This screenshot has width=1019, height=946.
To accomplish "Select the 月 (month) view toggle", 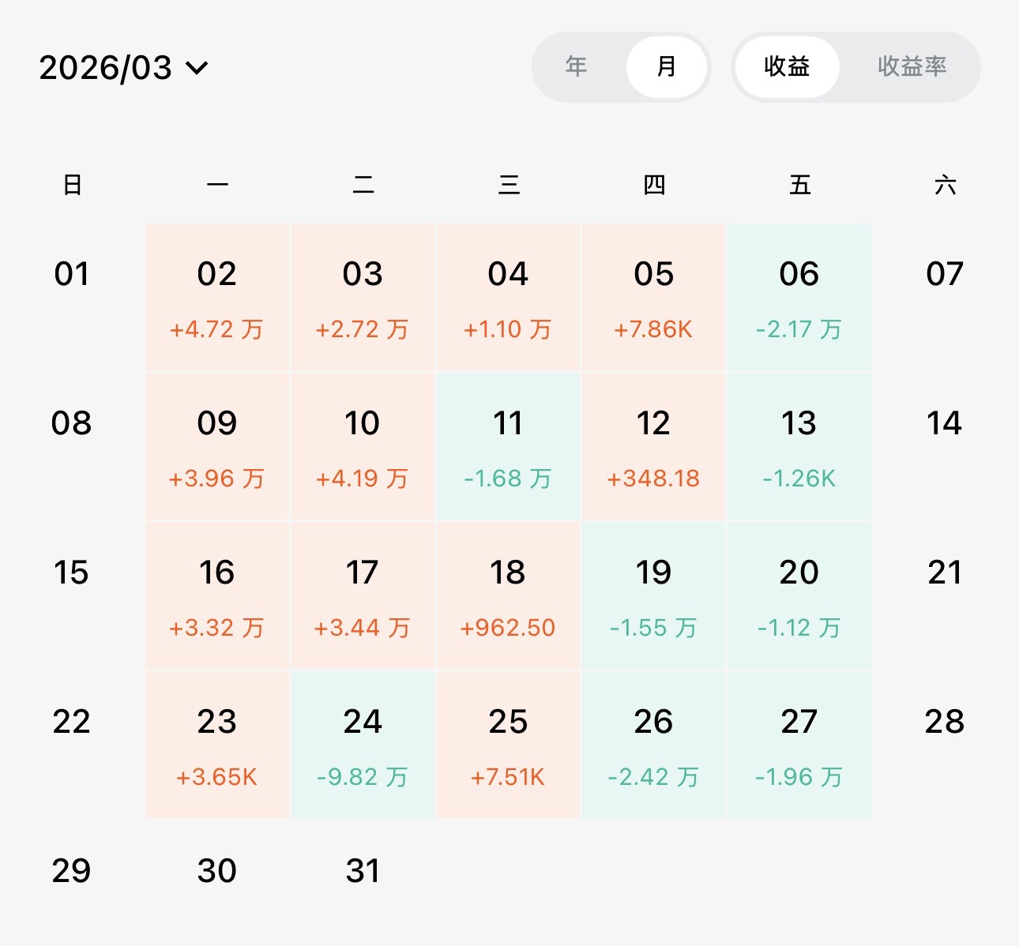I will coord(667,66).
